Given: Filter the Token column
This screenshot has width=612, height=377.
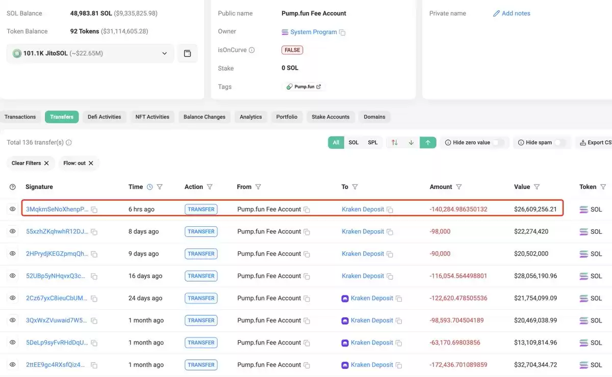Looking at the screenshot, I should (603, 187).
